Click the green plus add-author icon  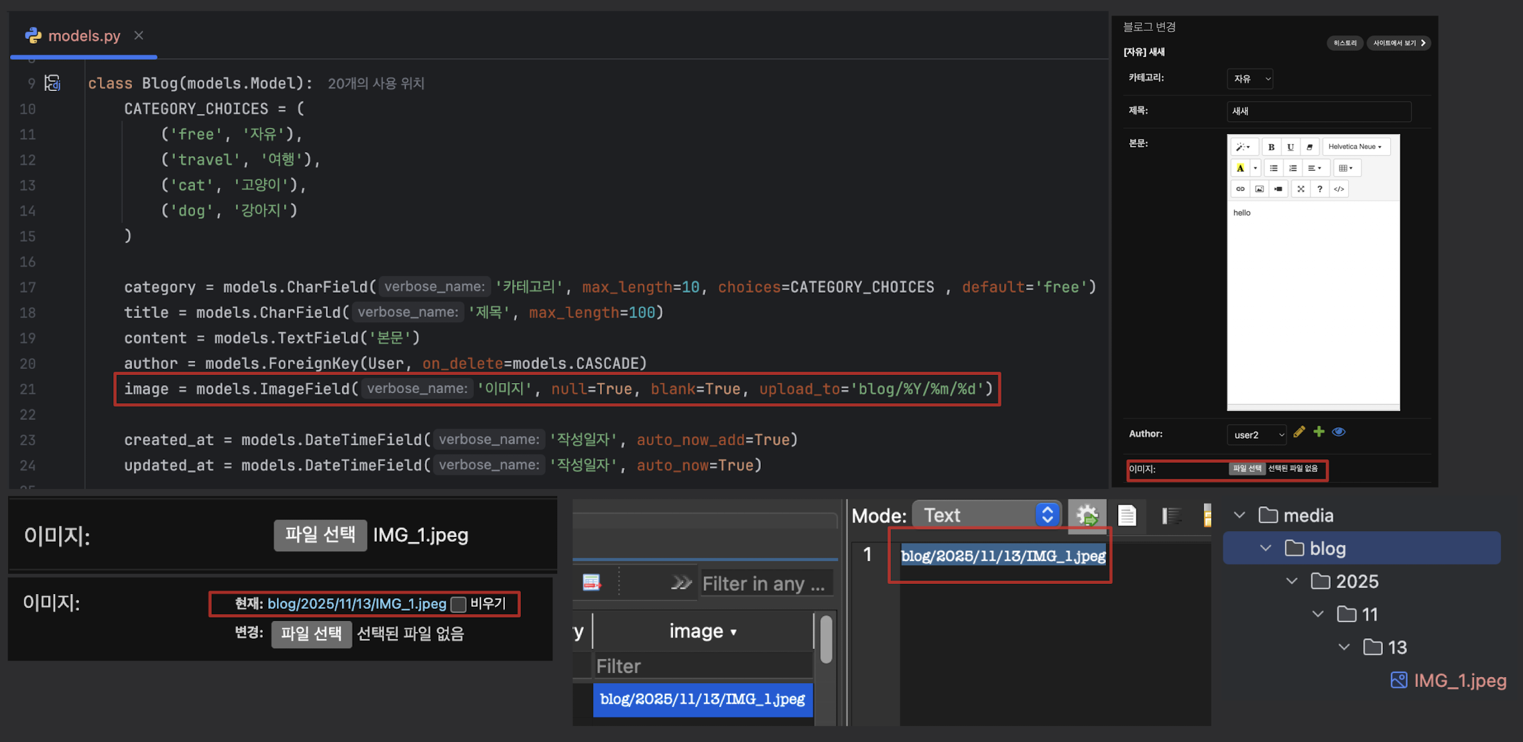(x=1319, y=432)
